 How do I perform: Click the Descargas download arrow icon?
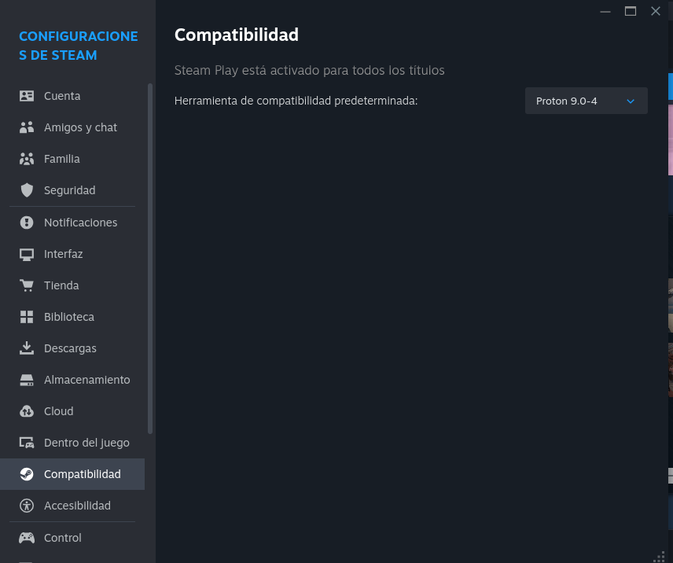(x=27, y=348)
